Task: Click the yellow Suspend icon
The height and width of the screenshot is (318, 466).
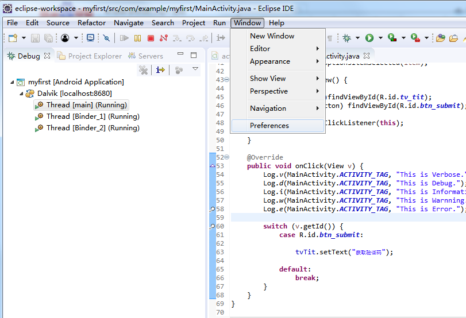Action: [137, 38]
